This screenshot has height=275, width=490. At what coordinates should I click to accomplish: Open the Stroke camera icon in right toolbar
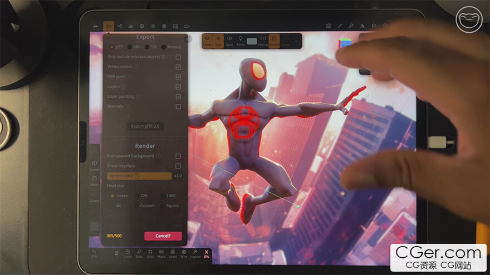(x=329, y=26)
